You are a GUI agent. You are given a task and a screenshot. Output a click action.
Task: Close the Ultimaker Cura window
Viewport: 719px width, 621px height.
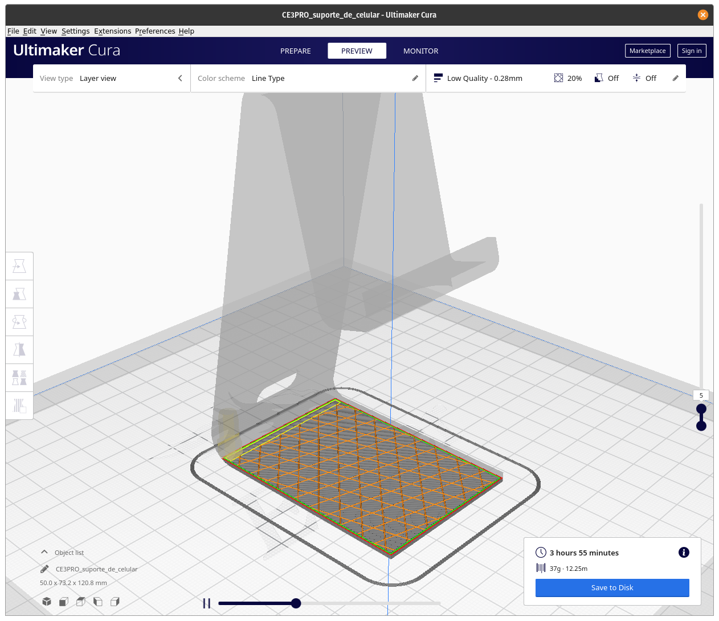point(703,15)
